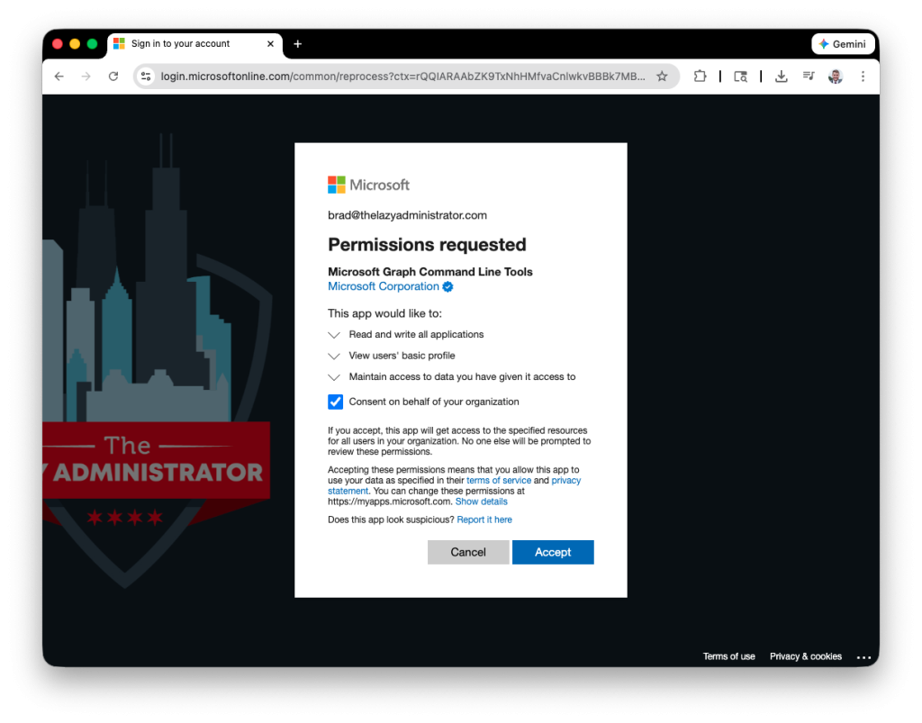This screenshot has height=723, width=922.
Task: Click the browser back arrow
Action: pos(59,77)
